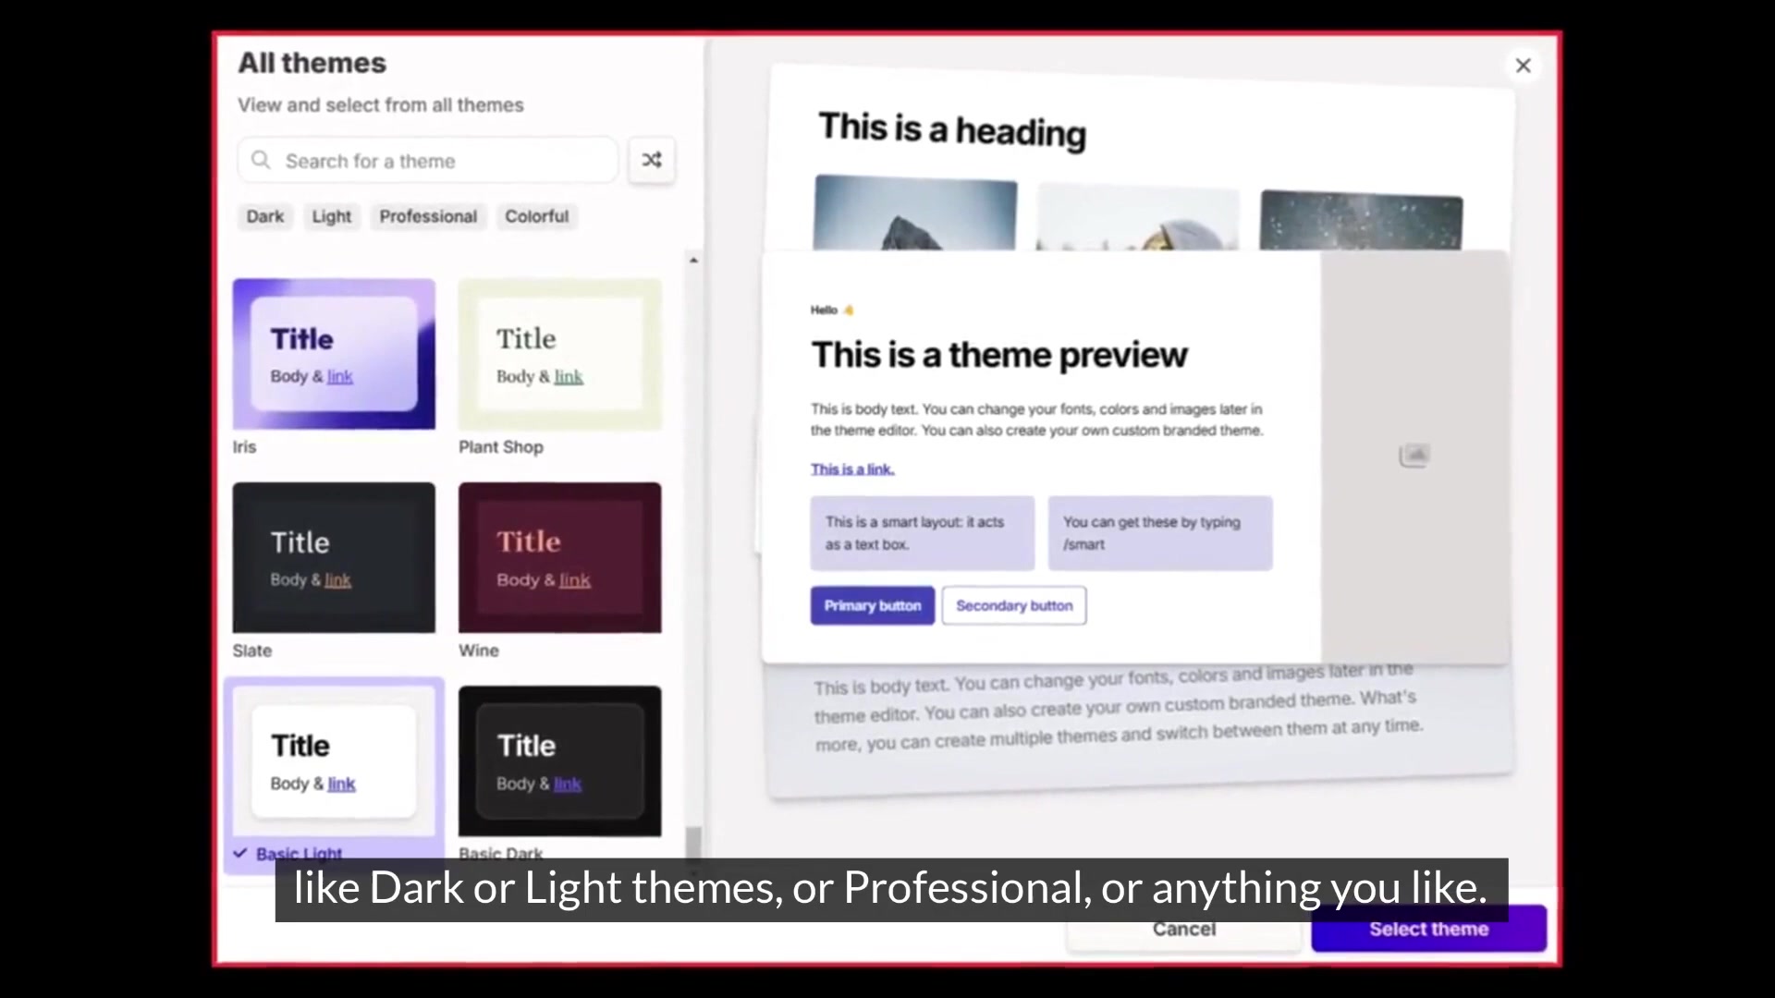Click the mountain photo in heading preview
Screen dimensions: 1775x998
coord(915,213)
